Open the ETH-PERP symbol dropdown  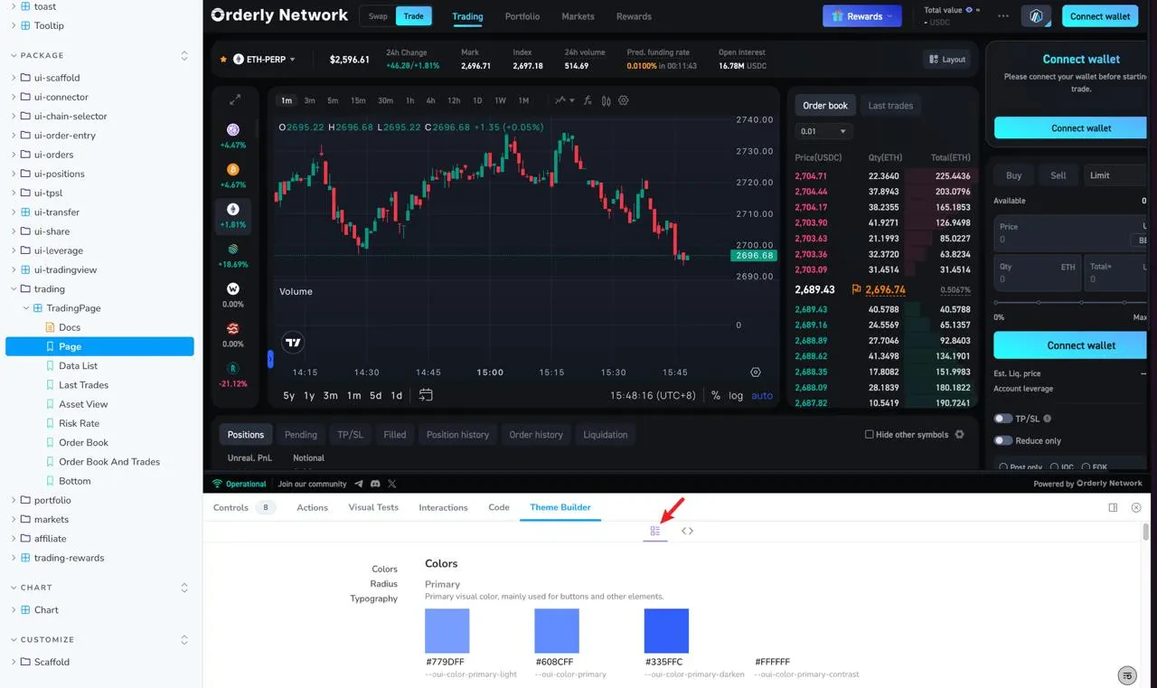pos(262,59)
